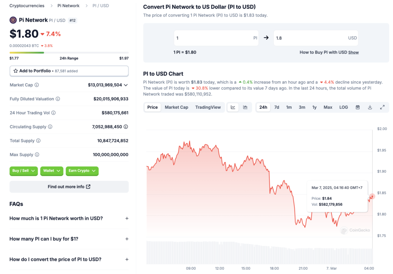Viewport: 393px width, 274px height.
Task: Expand FAQ How many PI can I buy for $1
Action: tap(69, 239)
